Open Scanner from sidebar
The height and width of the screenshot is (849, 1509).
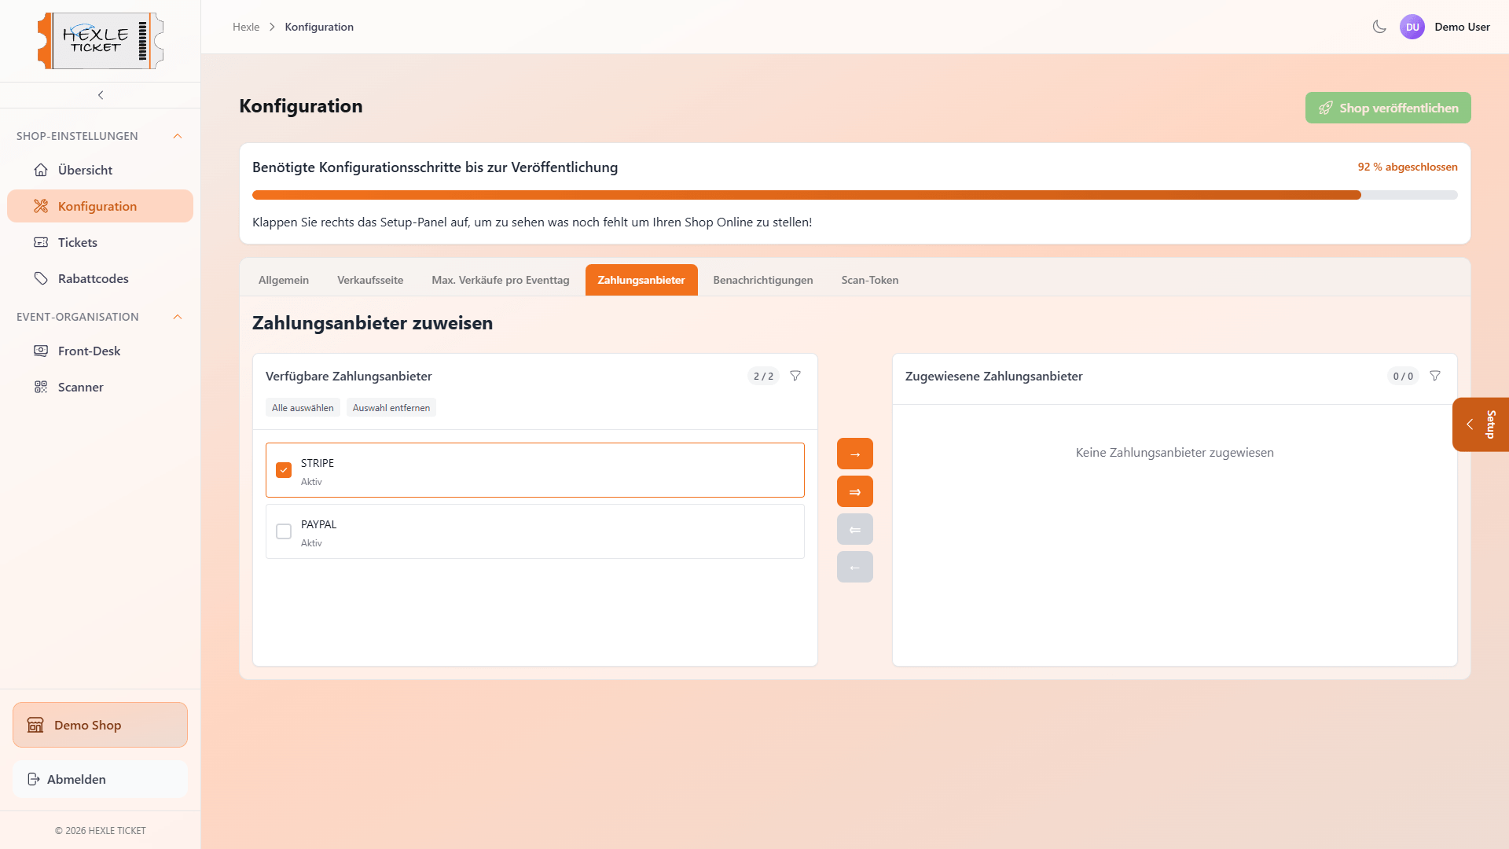(80, 387)
